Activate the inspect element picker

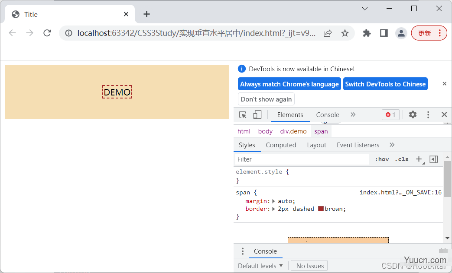243,114
